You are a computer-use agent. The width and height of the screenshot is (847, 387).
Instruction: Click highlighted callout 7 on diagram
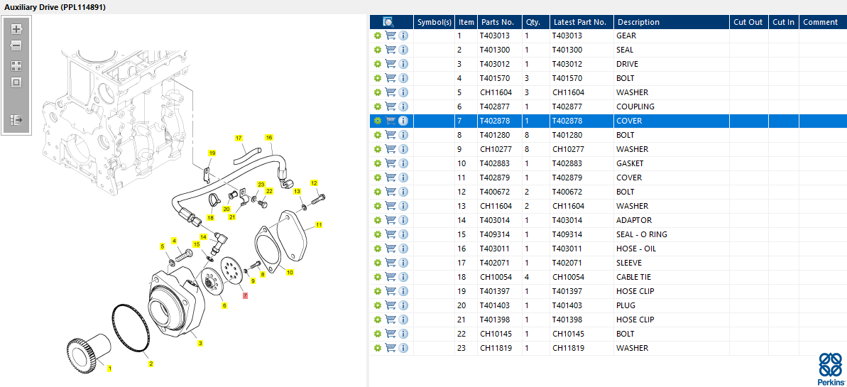click(245, 295)
